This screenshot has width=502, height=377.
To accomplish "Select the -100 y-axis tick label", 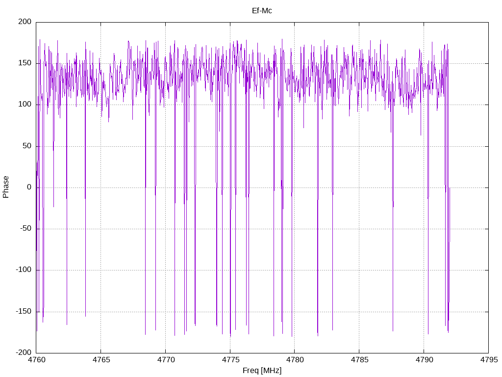I will (24, 270).
